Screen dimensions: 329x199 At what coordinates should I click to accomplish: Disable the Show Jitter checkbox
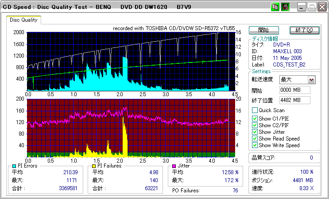pyautogui.click(x=255, y=132)
